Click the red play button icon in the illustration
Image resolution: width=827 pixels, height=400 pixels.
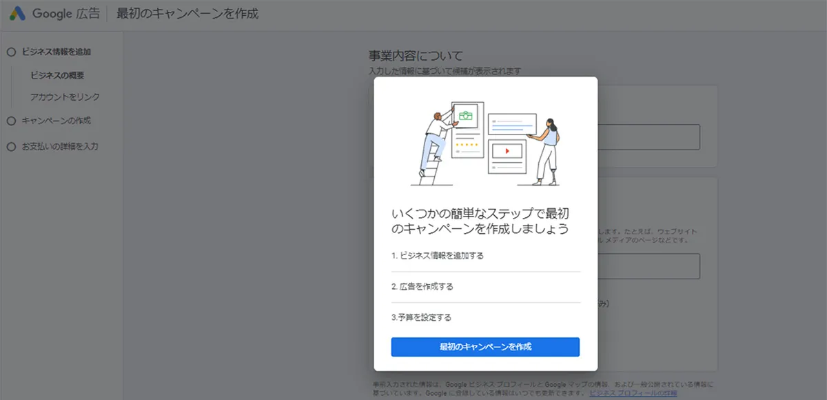507,151
